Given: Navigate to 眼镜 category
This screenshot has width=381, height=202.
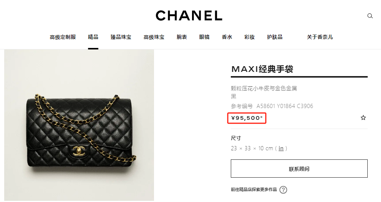Looking at the screenshot, I should pyautogui.click(x=204, y=37).
